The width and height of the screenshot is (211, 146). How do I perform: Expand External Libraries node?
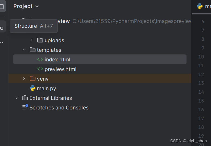(x=16, y=98)
